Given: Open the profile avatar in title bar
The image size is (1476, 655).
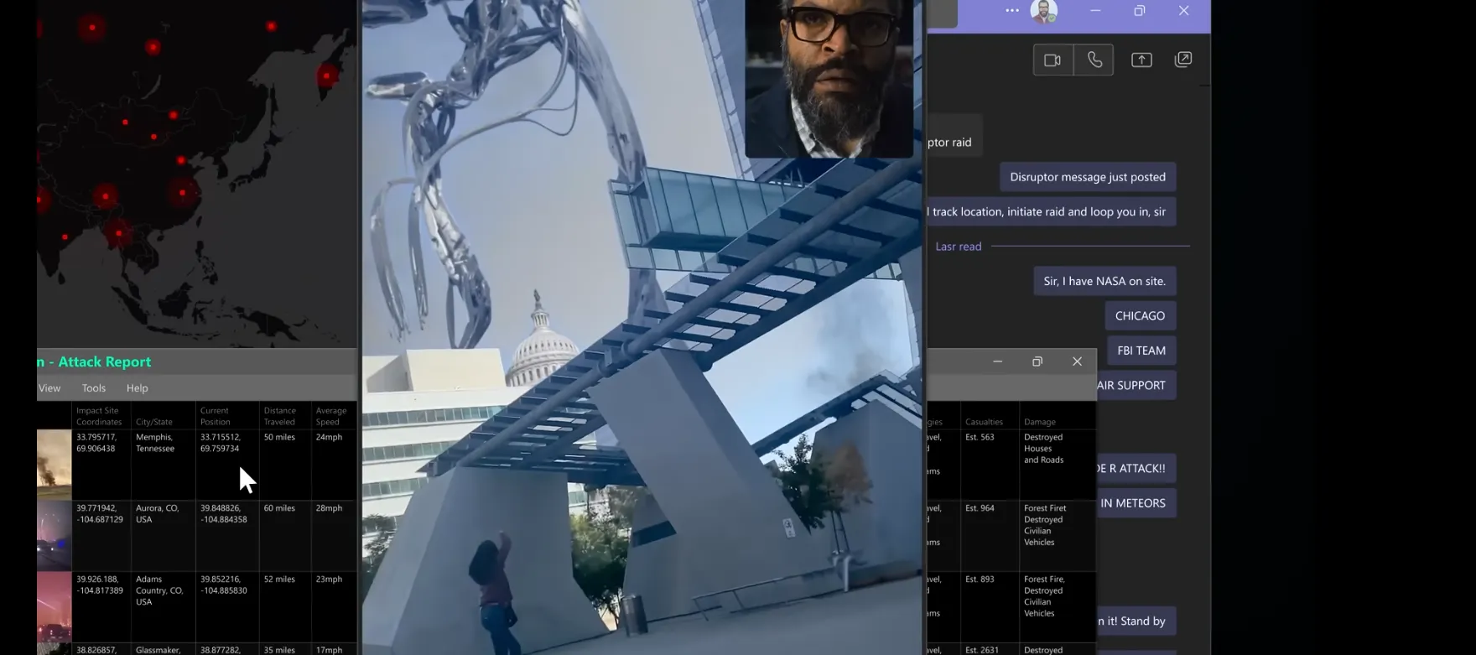Looking at the screenshot, I should pyautogui.click(x=1044, y=11).
